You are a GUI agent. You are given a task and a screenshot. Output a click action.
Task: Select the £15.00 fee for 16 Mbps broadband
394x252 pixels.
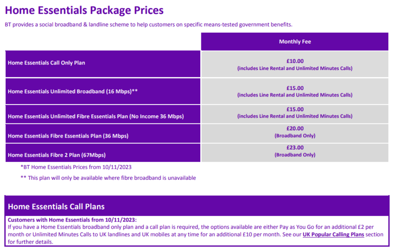[295, 88]
